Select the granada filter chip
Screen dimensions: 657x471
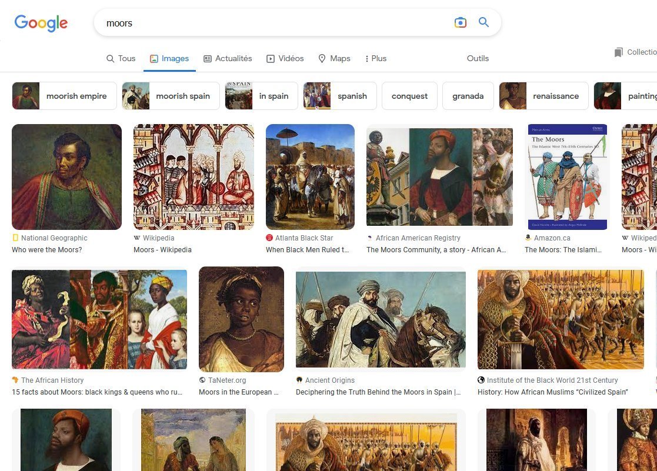click(468, 96)
